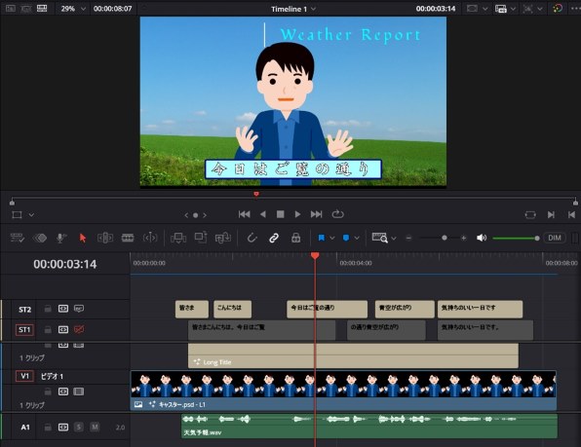The height and width of the screenshot is (447, 581).
Task: Click the minus zoom out button
Action: (x=408, y=238)
